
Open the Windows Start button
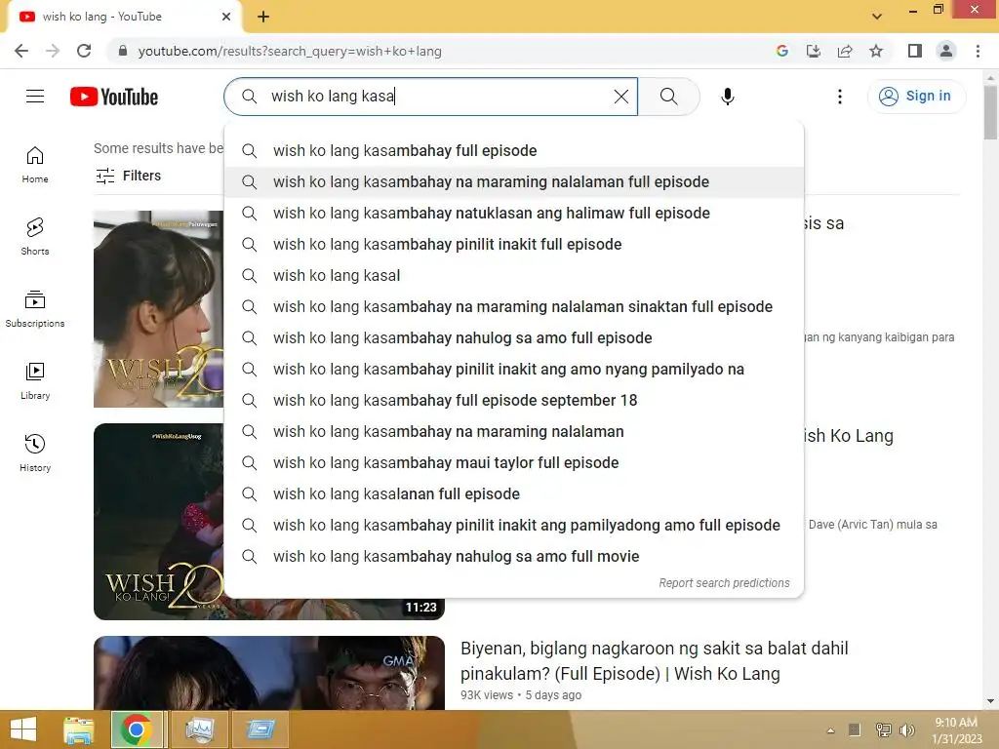[23, 729]
